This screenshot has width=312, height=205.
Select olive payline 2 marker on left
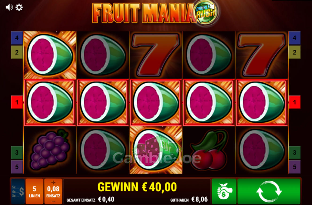tap(17, 52)
